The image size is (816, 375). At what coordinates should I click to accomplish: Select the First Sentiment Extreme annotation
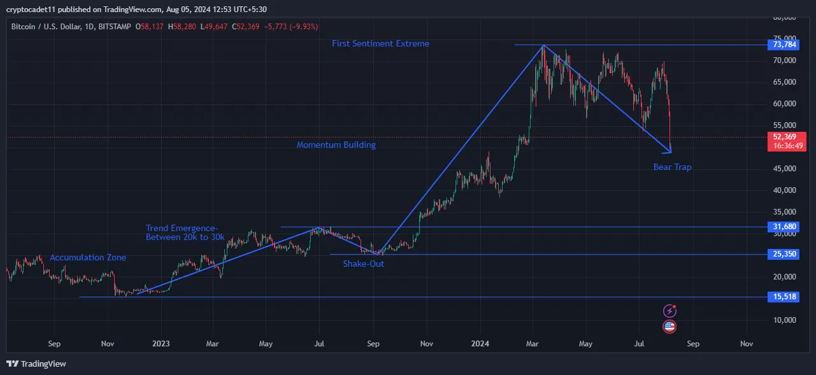(x=380, y=43)
